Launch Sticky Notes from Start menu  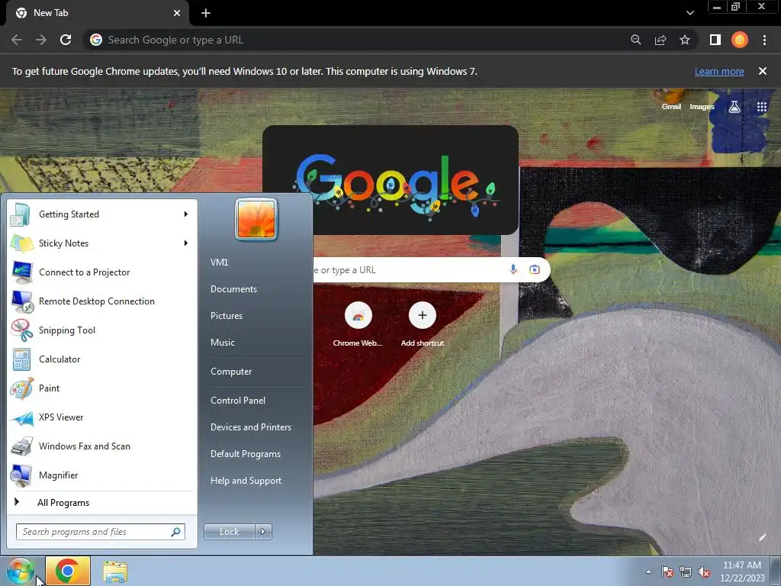tap(102, 243)
